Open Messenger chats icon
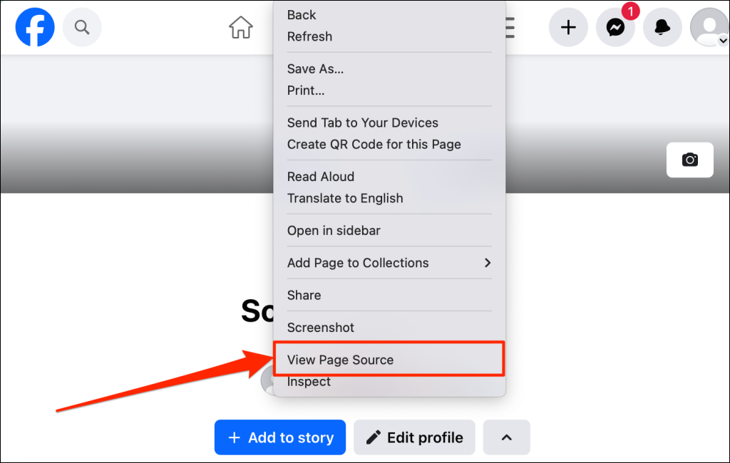The image size is (730, 463). point(615,28)
